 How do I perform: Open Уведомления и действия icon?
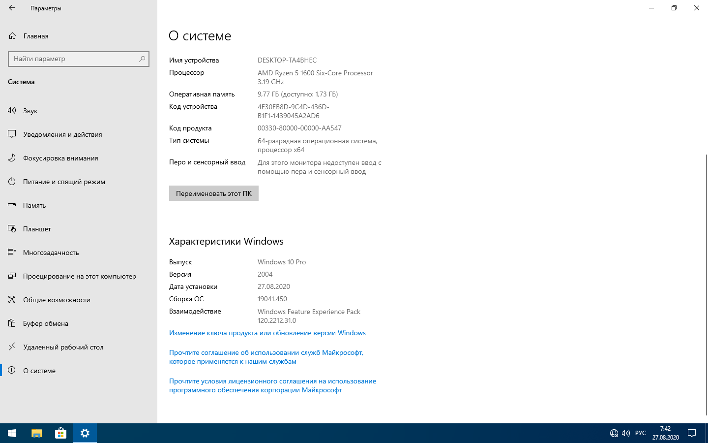pyautogui.click(x=12, y=134)
